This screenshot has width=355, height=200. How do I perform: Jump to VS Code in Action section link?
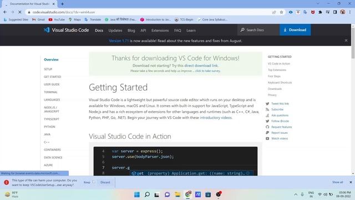pos(278,64)
